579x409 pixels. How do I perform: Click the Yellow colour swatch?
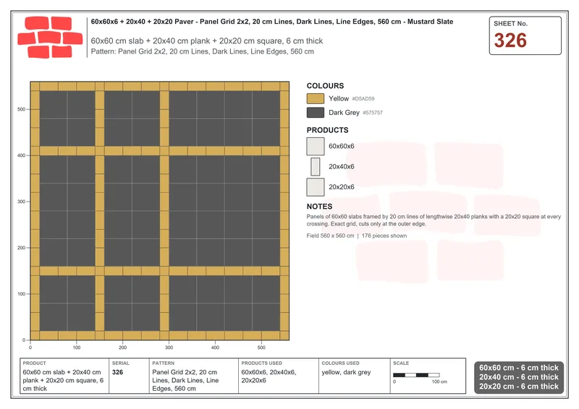pos(316,98)
